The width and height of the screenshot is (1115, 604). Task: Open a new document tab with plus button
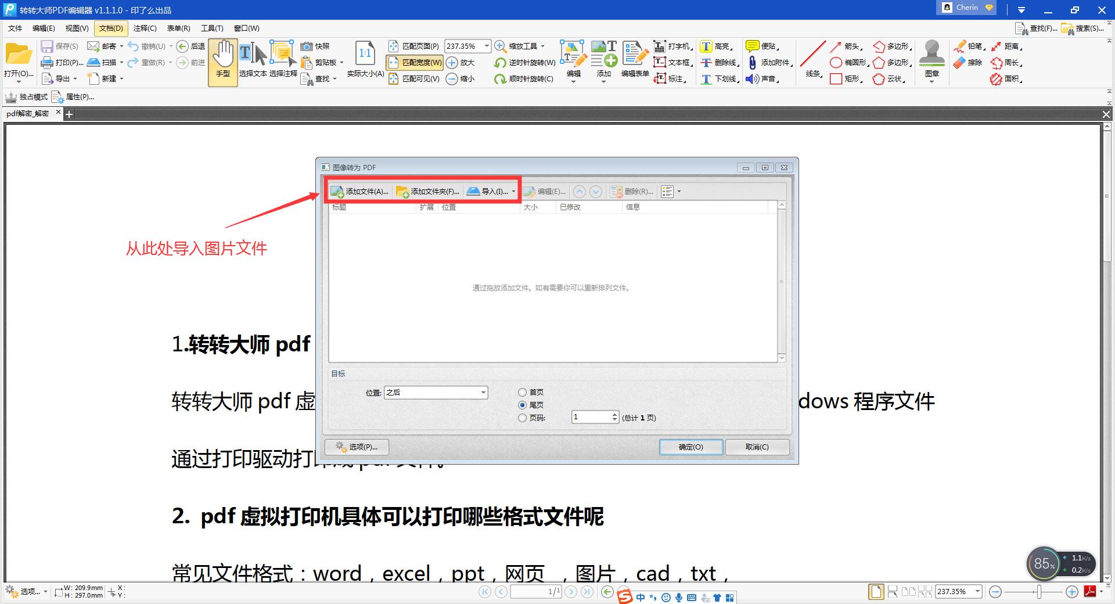[x=69, y=114]
